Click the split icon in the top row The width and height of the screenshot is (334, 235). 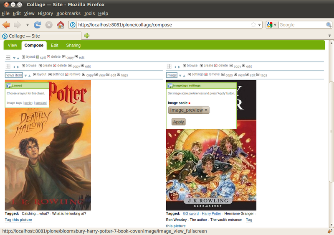[38, 57]
